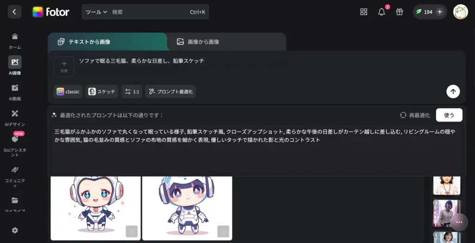Open the top woman thumbnail in right strip
Image resolution: width=475 pixels, height=243 pixels.
447,185
